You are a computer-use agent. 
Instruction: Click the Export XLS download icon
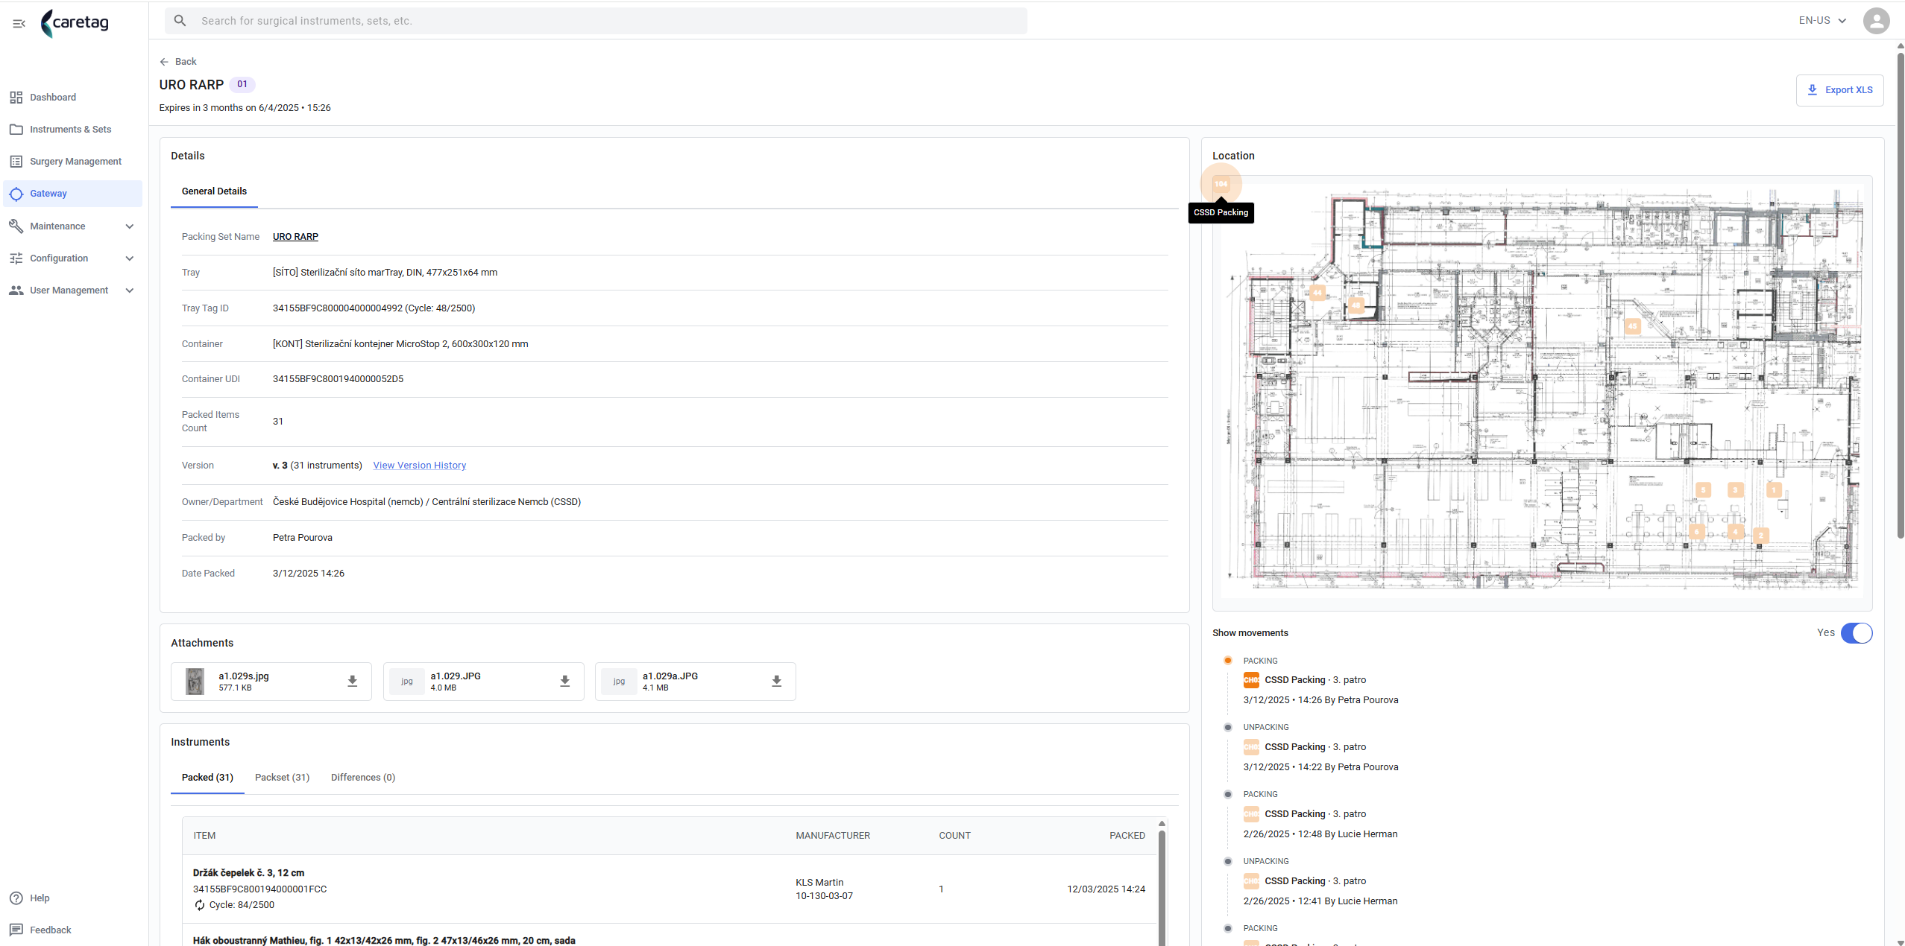(1812, 90)
